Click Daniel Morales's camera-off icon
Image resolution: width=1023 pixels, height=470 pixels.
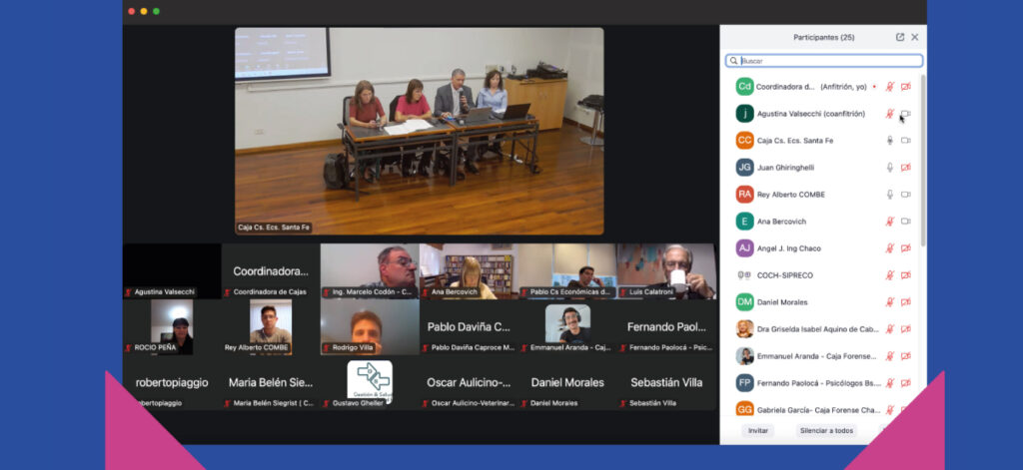tap(906, 302)
